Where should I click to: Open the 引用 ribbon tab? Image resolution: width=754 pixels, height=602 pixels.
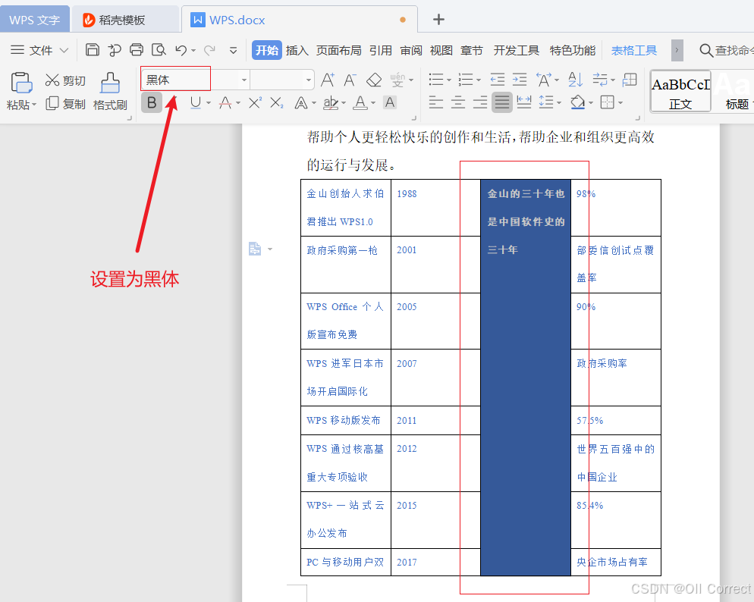381,50
